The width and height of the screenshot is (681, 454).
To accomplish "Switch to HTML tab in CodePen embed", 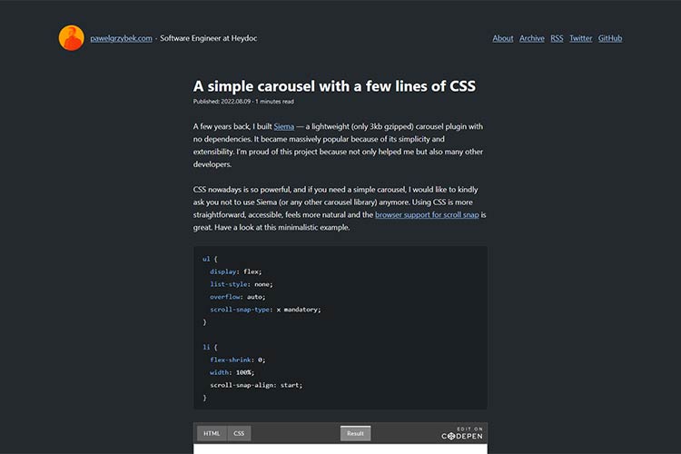I will [x=212, y=433].
